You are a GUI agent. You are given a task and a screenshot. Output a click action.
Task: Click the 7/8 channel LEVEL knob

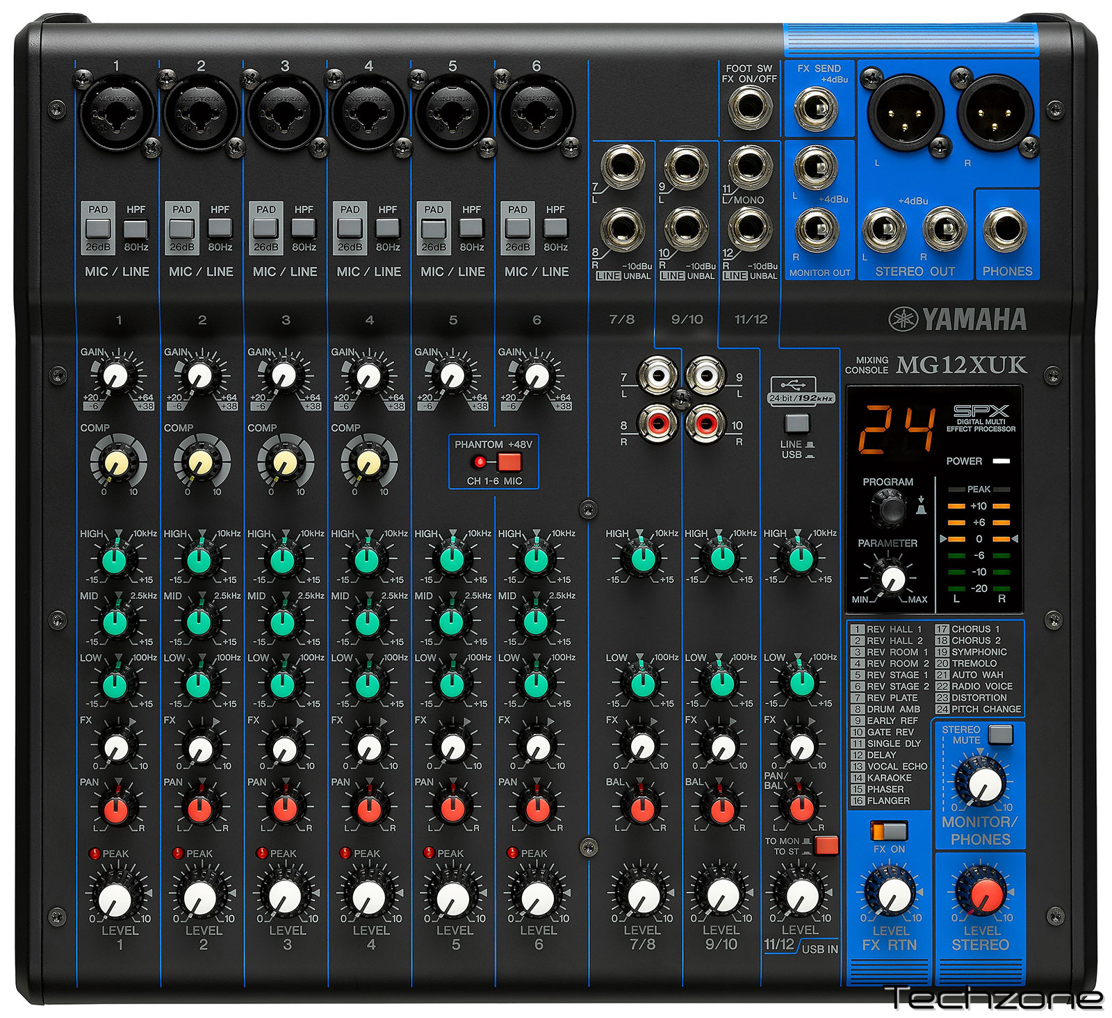point(644,897)
